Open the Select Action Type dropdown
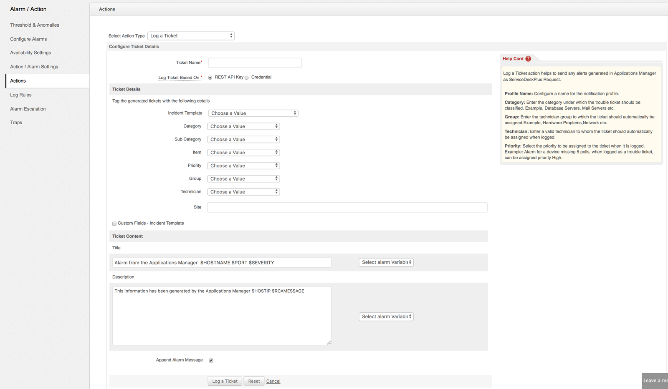 (191, 36)
